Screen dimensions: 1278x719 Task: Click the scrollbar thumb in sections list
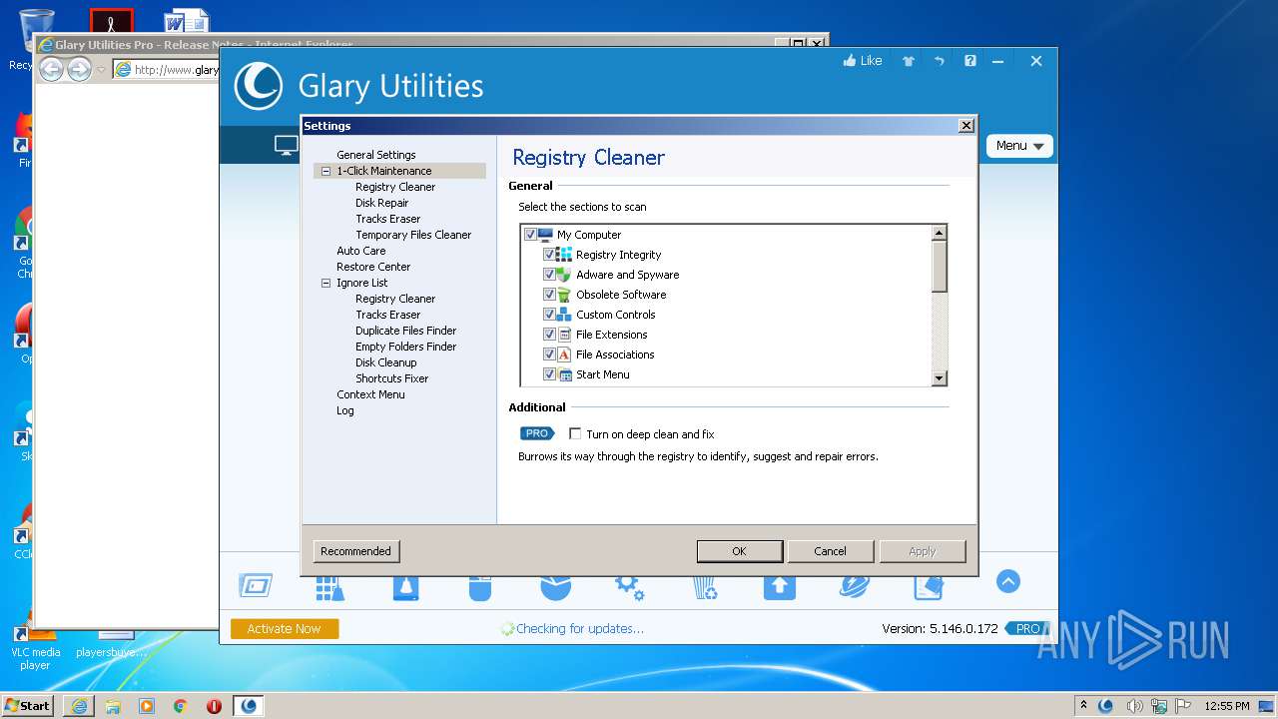(939, 267)
